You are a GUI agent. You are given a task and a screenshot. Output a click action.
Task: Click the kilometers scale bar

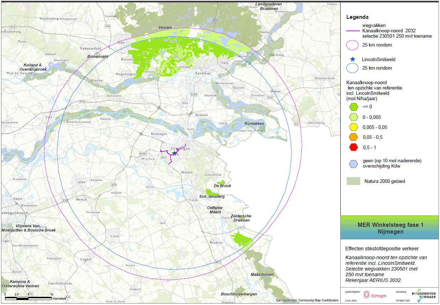coord(28,298)
